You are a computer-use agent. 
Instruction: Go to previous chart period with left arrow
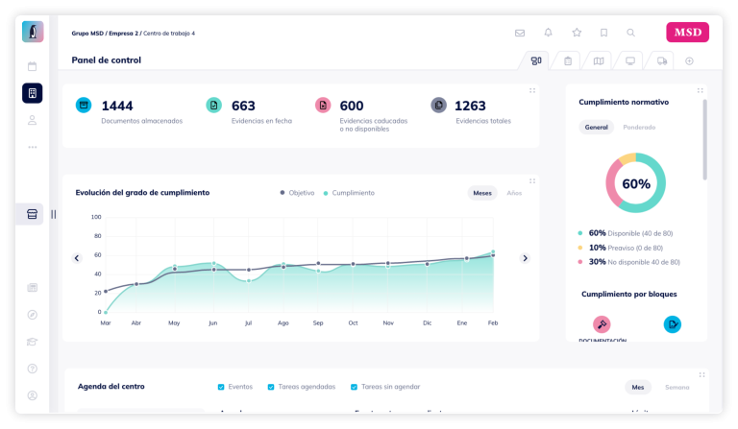coord(77,258)
